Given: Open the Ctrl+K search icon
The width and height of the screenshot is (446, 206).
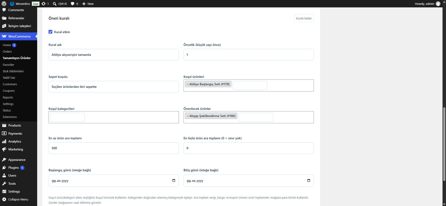Looking at the screenshot, I should coord(54,4).
